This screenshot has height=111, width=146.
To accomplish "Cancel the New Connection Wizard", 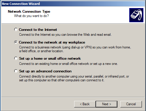I will coord(131,104).
